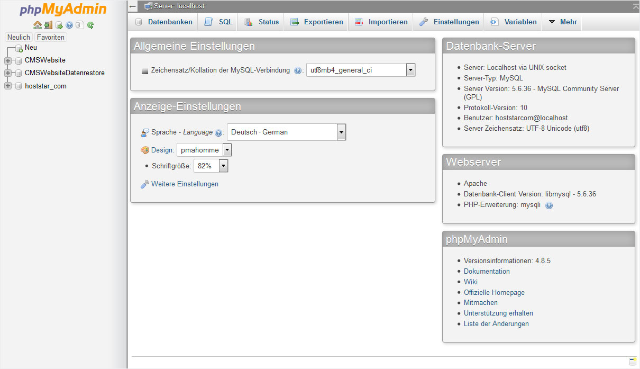Open the SQL tab
This screenshot has height=369, width=640.
[x=218, y=22]
